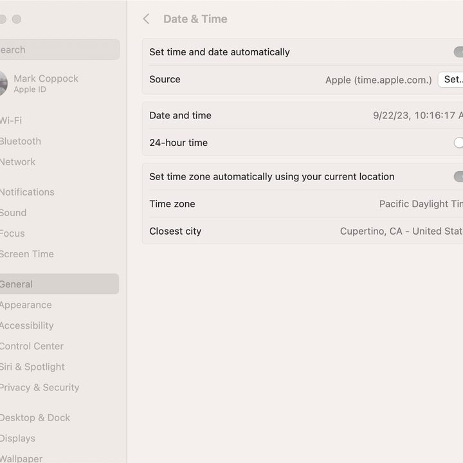Screen dimensions: 463x463
Task: Go back using the chevron beside Date & Time
Action: 146,19
